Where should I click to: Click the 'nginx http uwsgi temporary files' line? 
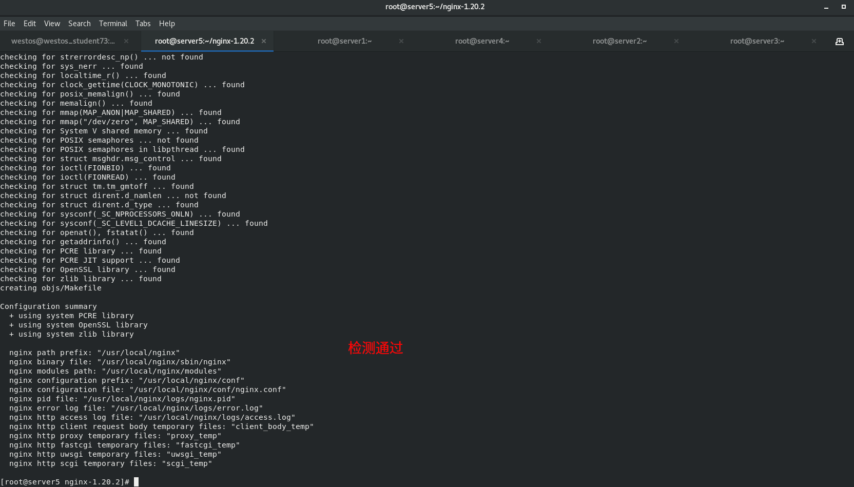click(x=115, y=454)
